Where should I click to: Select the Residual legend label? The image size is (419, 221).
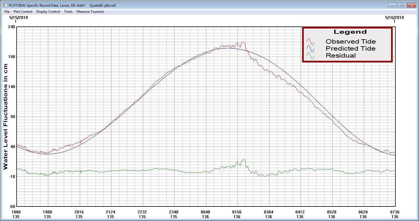pyautogui.click(x=341, y=56)
